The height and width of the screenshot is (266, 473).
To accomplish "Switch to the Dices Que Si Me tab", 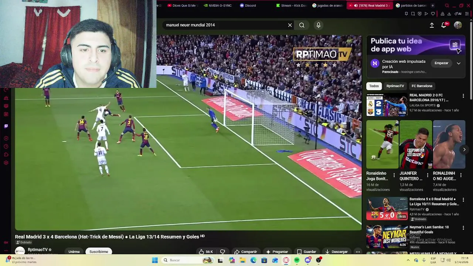I will tap(182, 6).
